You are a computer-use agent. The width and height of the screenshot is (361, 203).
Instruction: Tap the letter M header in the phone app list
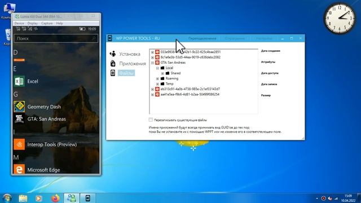[x=16, y=157]
